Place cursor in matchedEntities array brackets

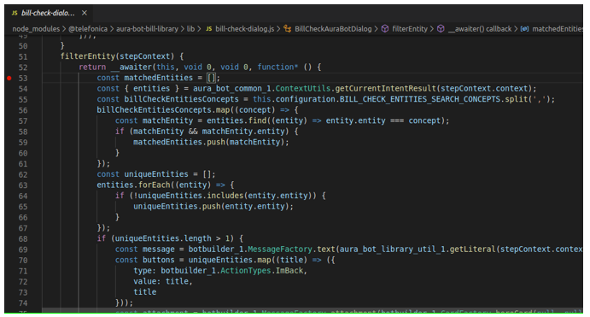coord(212,78)
